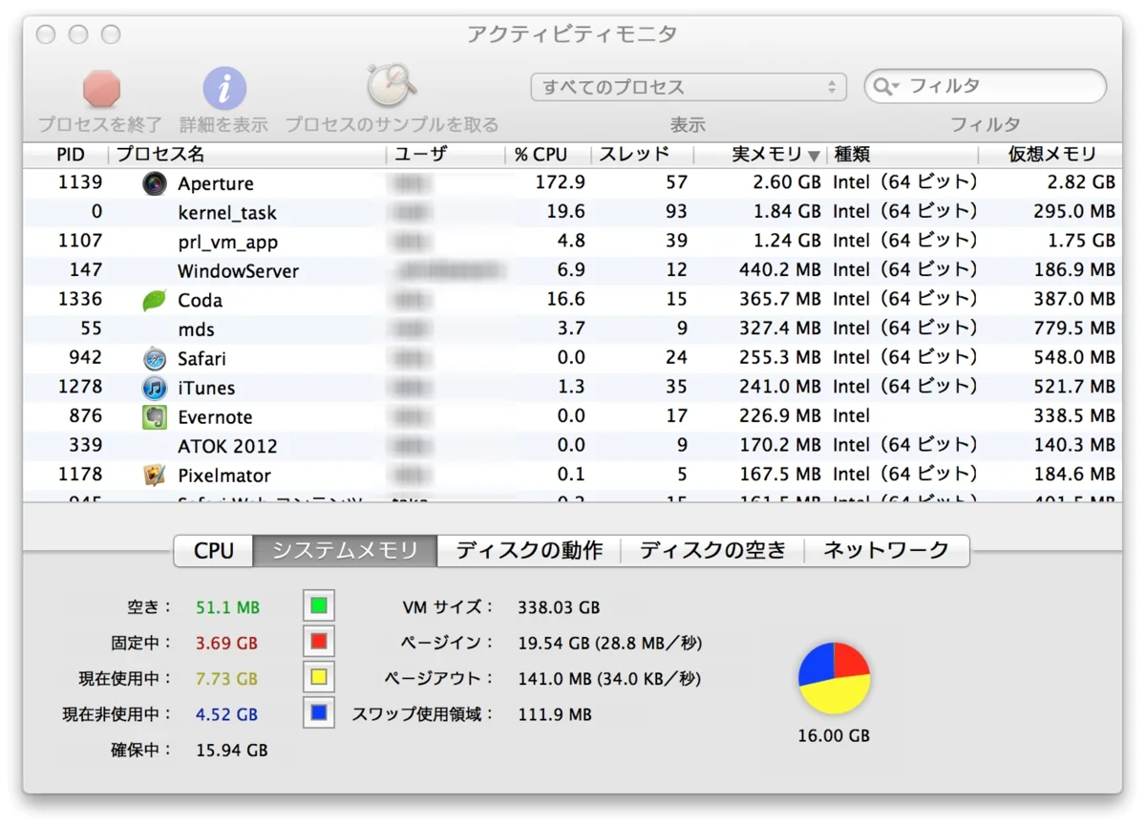Switch to the CPU tab
This screenshot has height=827, width=1146.
214,551
